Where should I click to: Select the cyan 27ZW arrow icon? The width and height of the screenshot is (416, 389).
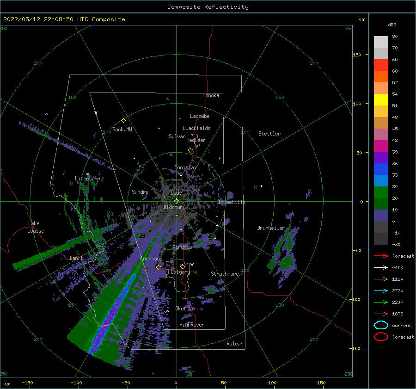coord(381,291)
